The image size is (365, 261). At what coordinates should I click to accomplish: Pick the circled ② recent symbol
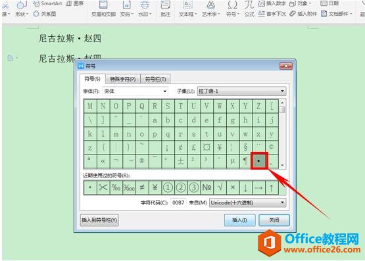pos(181,187)
